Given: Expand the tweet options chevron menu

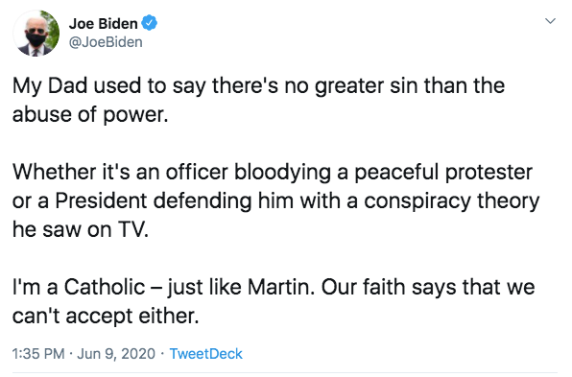Looking at the screenshot, I should pyautogui.click(x=550, y=21).
